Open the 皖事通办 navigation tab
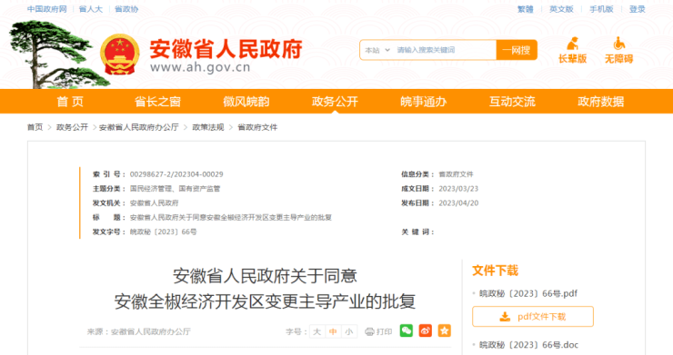The height and width of the screenshot is (355, 673). point(423,102)
